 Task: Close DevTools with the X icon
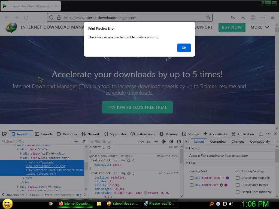coord(275,134)
